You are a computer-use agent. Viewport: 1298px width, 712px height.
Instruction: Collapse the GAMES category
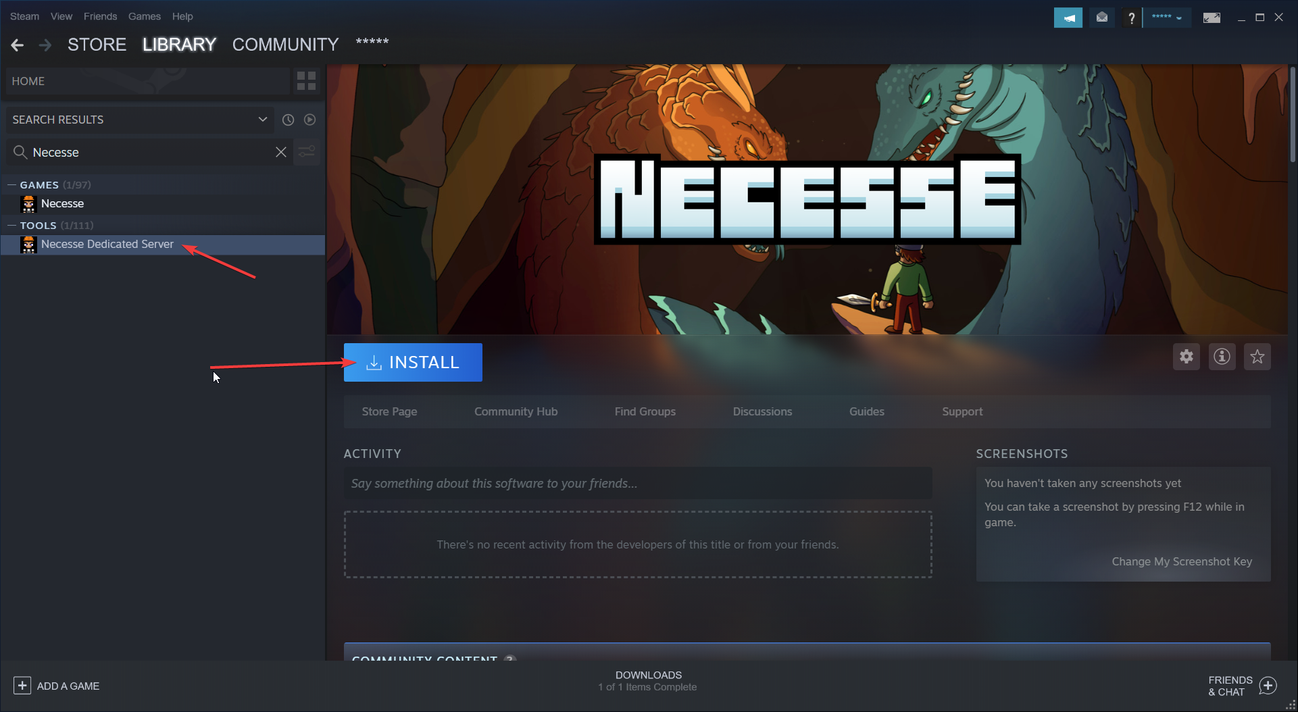click(11, 184)
